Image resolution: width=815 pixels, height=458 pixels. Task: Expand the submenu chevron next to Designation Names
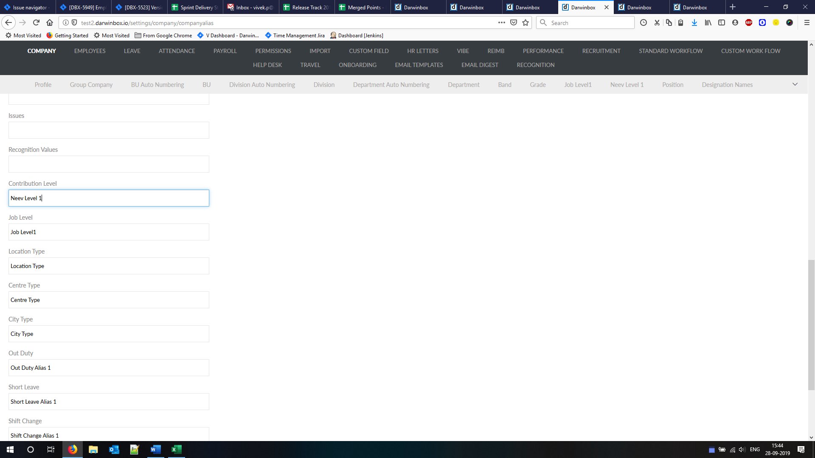tap(795, 84)
